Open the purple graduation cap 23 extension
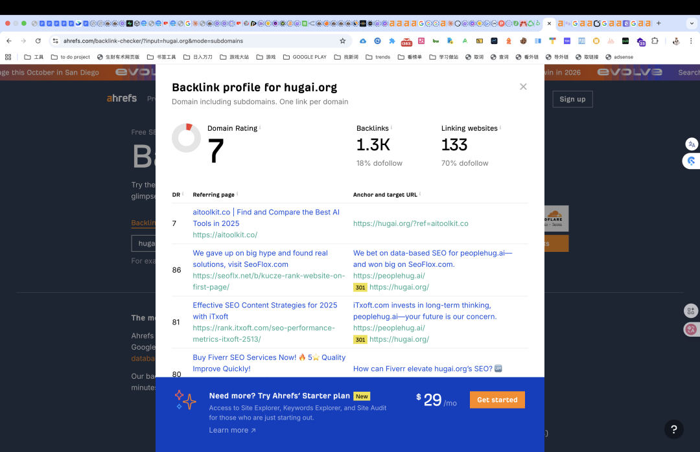700x452 pixels. (x=640, y=41)
